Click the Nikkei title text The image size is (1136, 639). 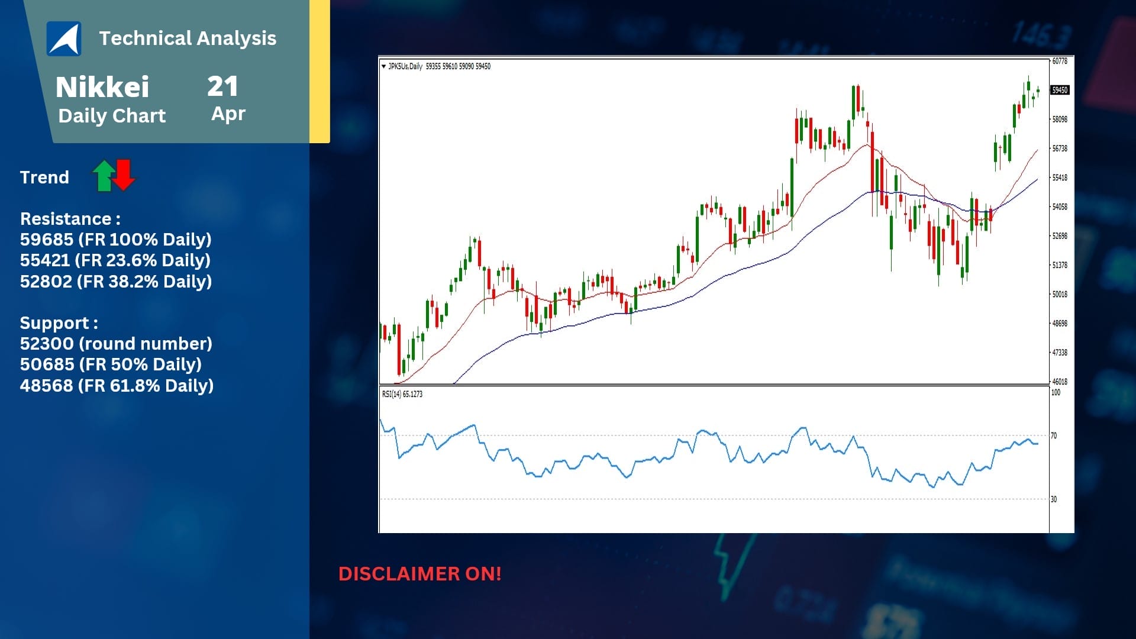point(102,87)
